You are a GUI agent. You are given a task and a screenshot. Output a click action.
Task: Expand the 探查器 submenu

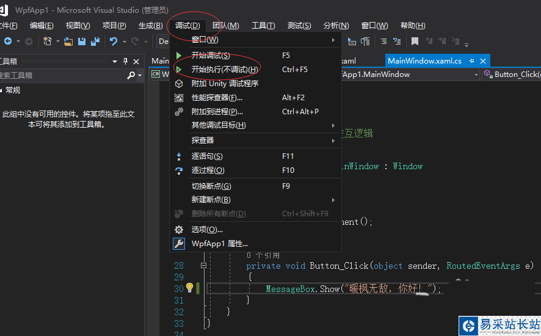tap(255, 141)
